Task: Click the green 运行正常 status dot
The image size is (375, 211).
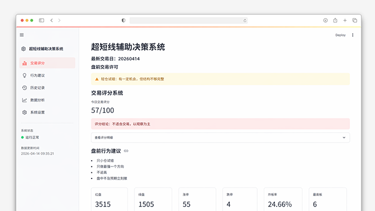Action: [x=22, y=137]
